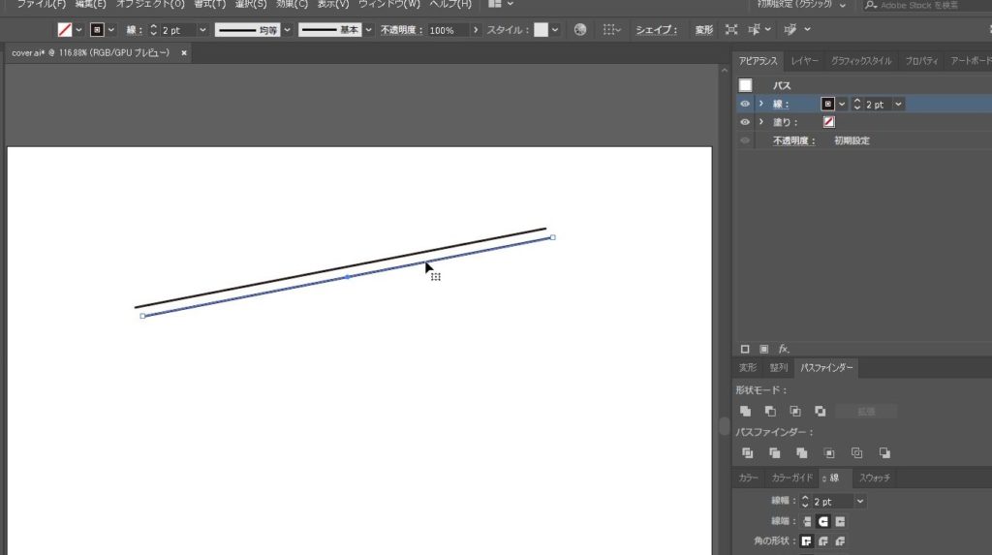
Task: Choose the miter join corner shape
Action: pyautogui.click(x=806, y=540)
